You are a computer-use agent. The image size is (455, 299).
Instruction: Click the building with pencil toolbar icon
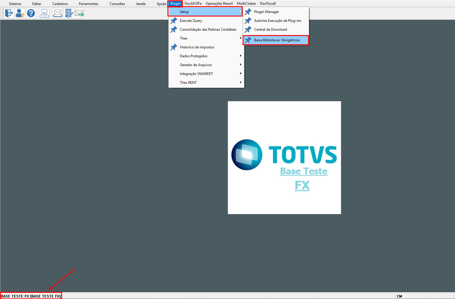69,13
